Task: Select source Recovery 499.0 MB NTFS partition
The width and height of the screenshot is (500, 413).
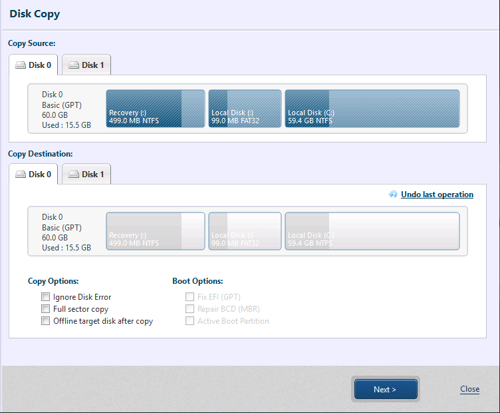Action: point(155,109)
